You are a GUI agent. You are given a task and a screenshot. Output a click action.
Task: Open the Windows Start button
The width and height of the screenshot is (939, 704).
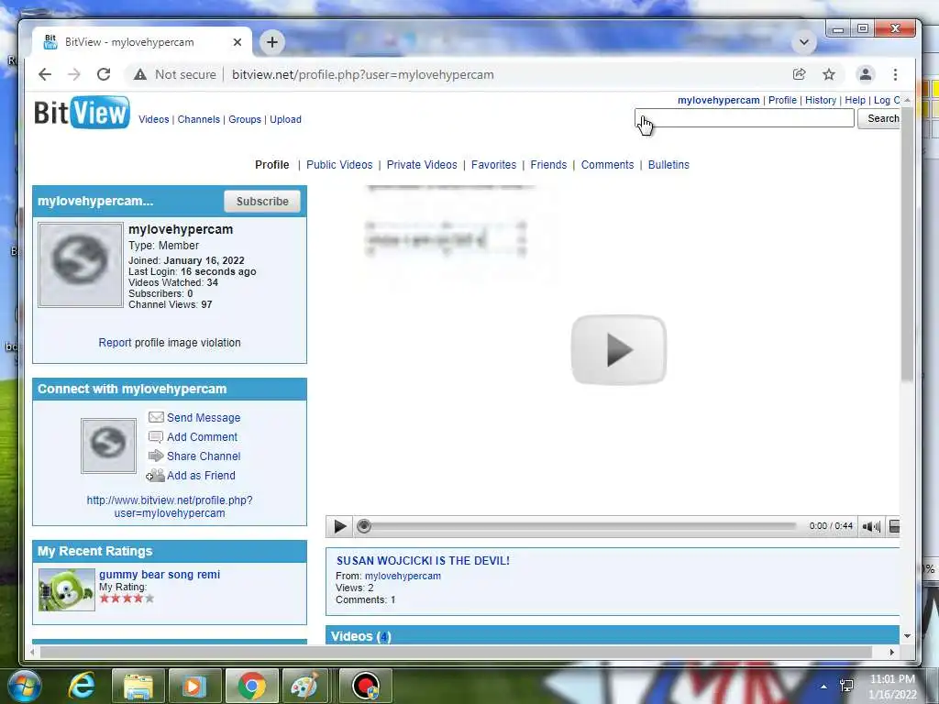(x=24, y=686)
